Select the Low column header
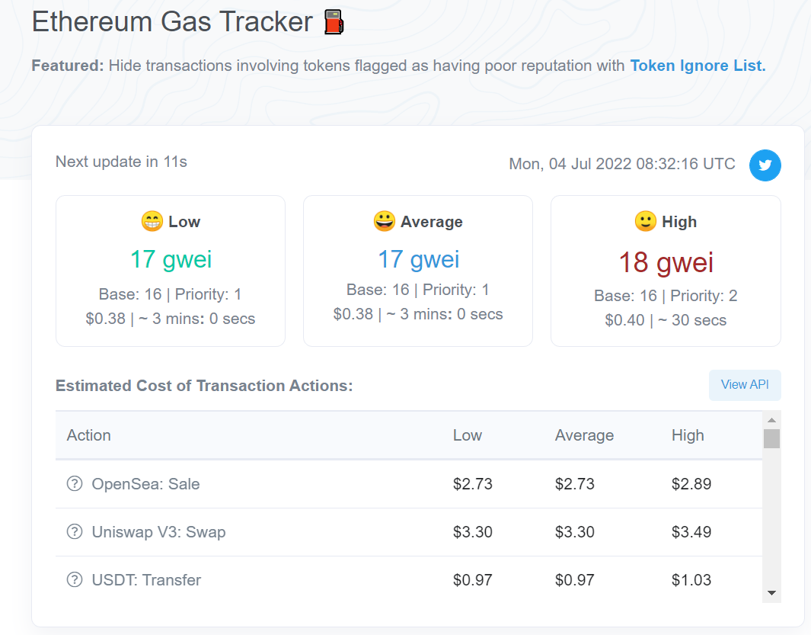The image size is (811, 635). (x=468, y=435)
